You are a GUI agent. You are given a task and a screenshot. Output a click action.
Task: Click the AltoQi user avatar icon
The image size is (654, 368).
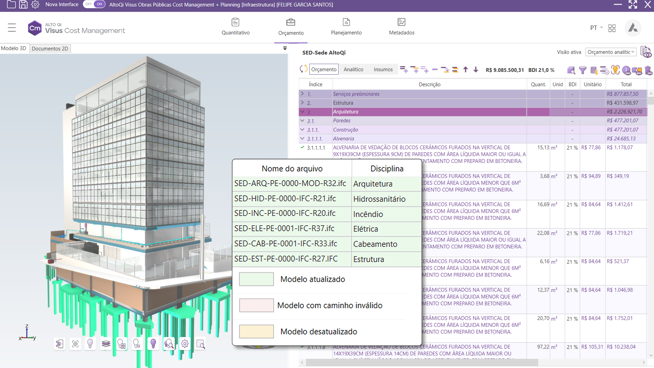click(x=633, y=28)
